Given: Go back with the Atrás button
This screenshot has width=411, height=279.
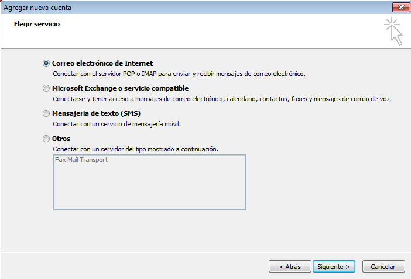Looking at the screenshot, I should pos(290,267).
